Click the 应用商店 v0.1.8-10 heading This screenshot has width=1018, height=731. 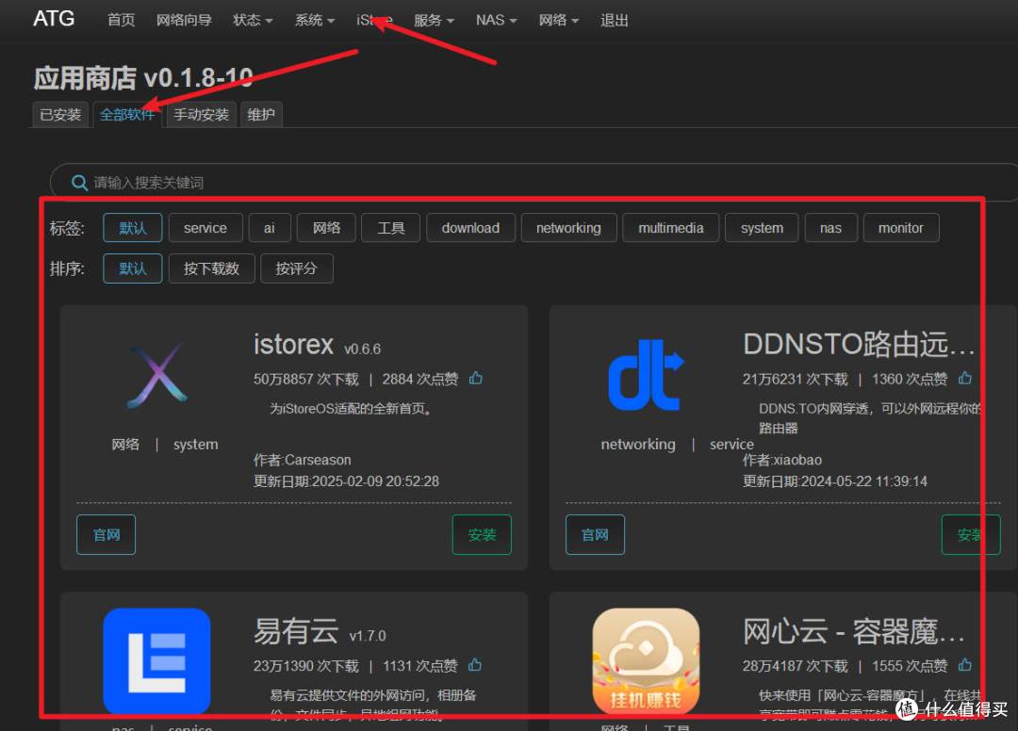pyautogui.click(x=143, y=78)
